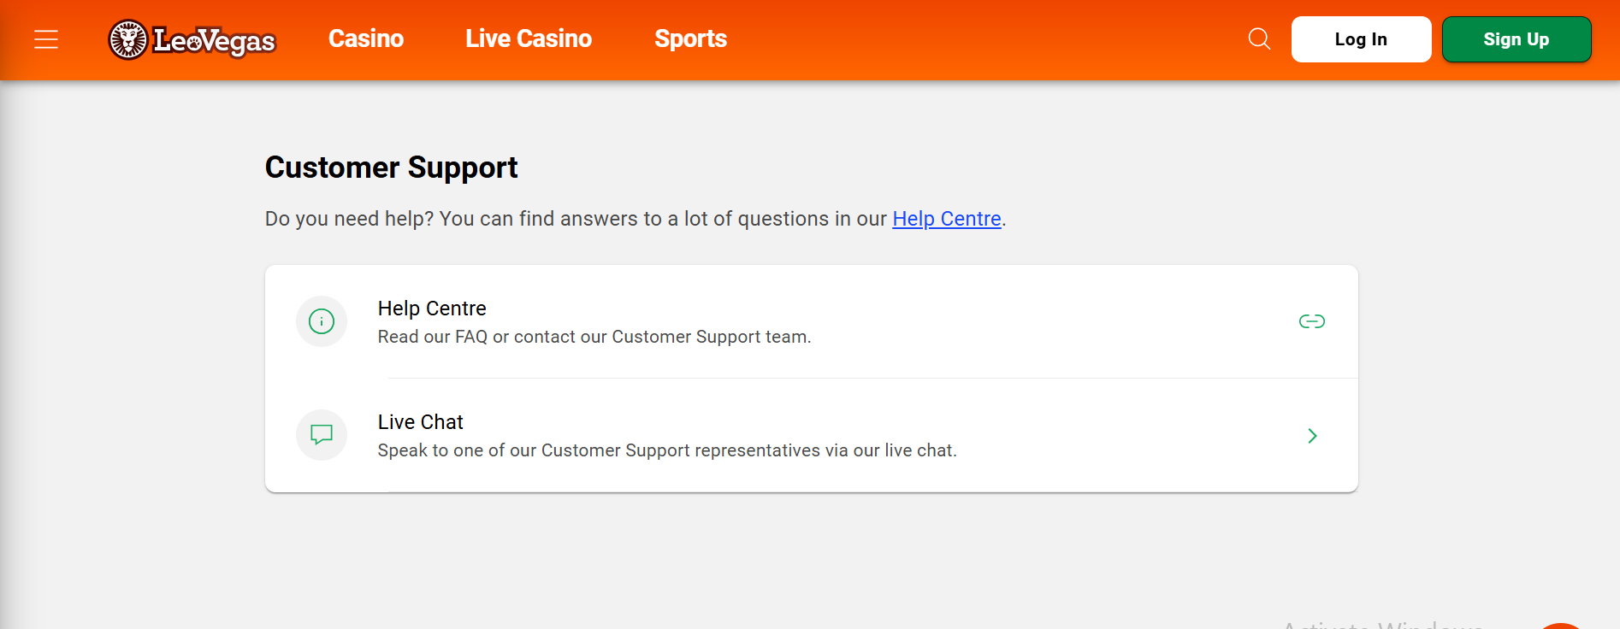
Task: Click the speech bubble Live Chat icon
Action: tap(322, 435)
